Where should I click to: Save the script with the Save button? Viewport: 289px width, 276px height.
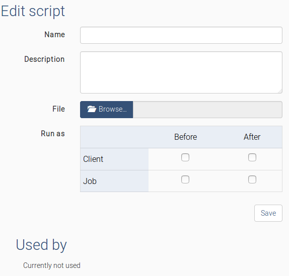268,213
